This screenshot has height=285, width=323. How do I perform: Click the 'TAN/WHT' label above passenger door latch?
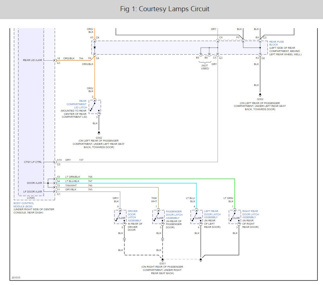(x=154, y=200)
